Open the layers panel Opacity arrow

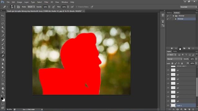click(196, 59)
